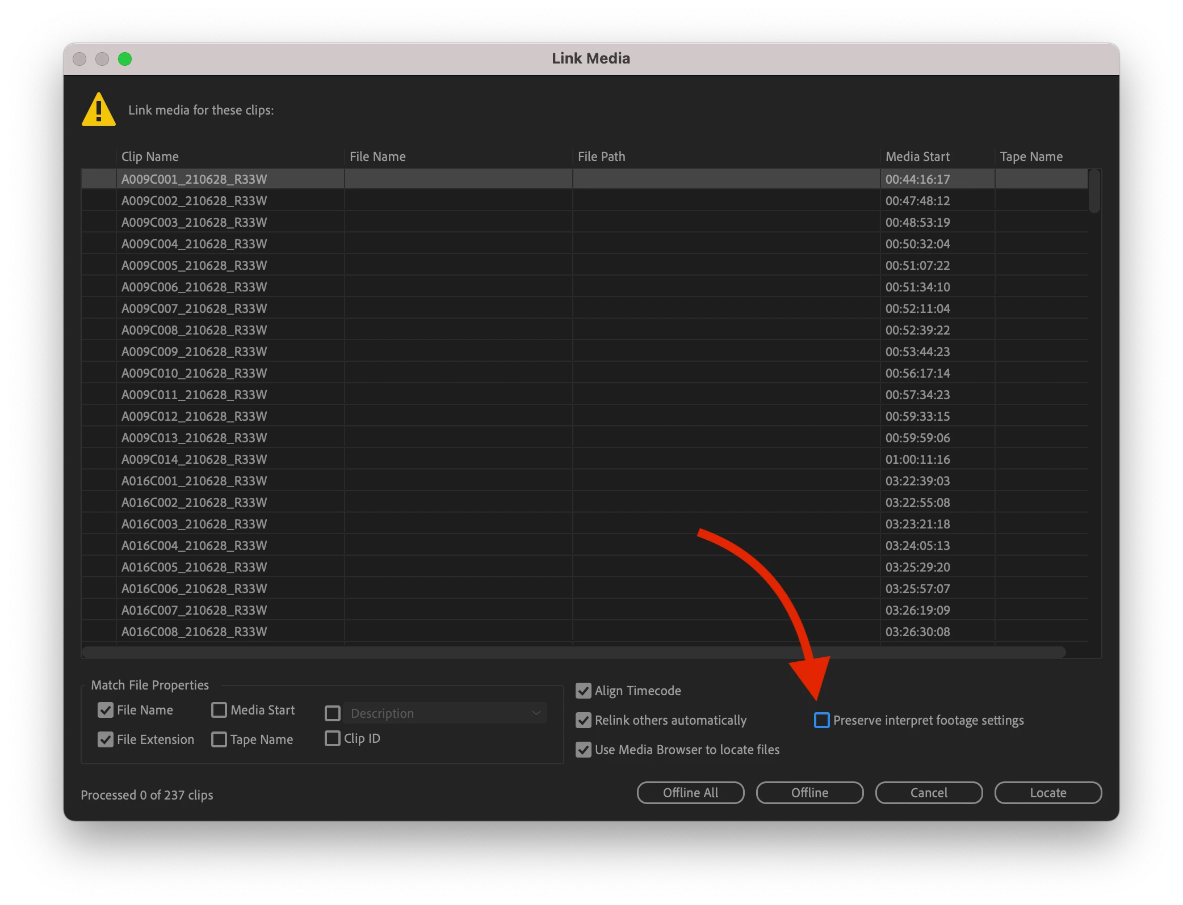Click the yellow warning triangle icon
Image resolution: width=1183 pixels, height=905 pixels.
[x=99, y=109]
